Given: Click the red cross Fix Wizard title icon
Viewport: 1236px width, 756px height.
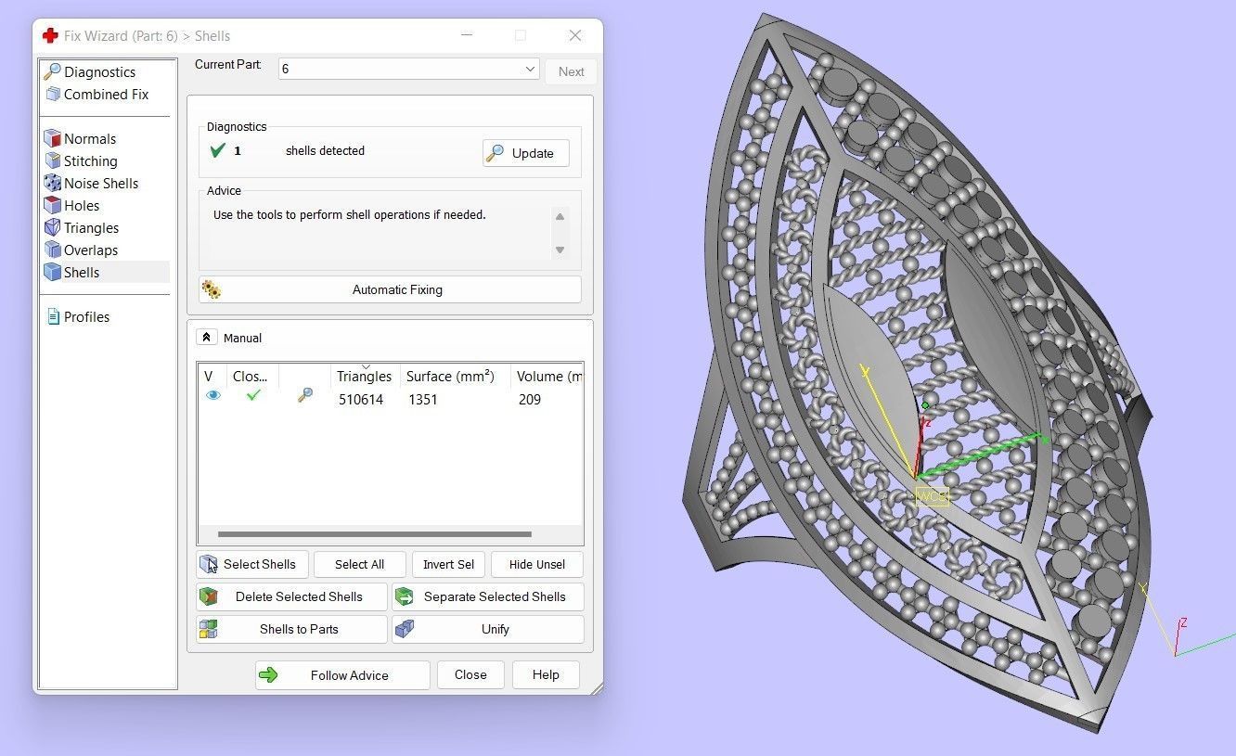Looking at the screenshot, I should (x=50, y=35).
